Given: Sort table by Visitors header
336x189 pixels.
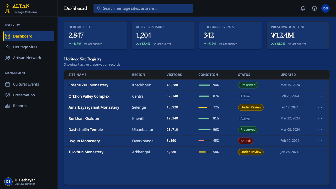Looking at the screenshot, I should click(174, 75).
